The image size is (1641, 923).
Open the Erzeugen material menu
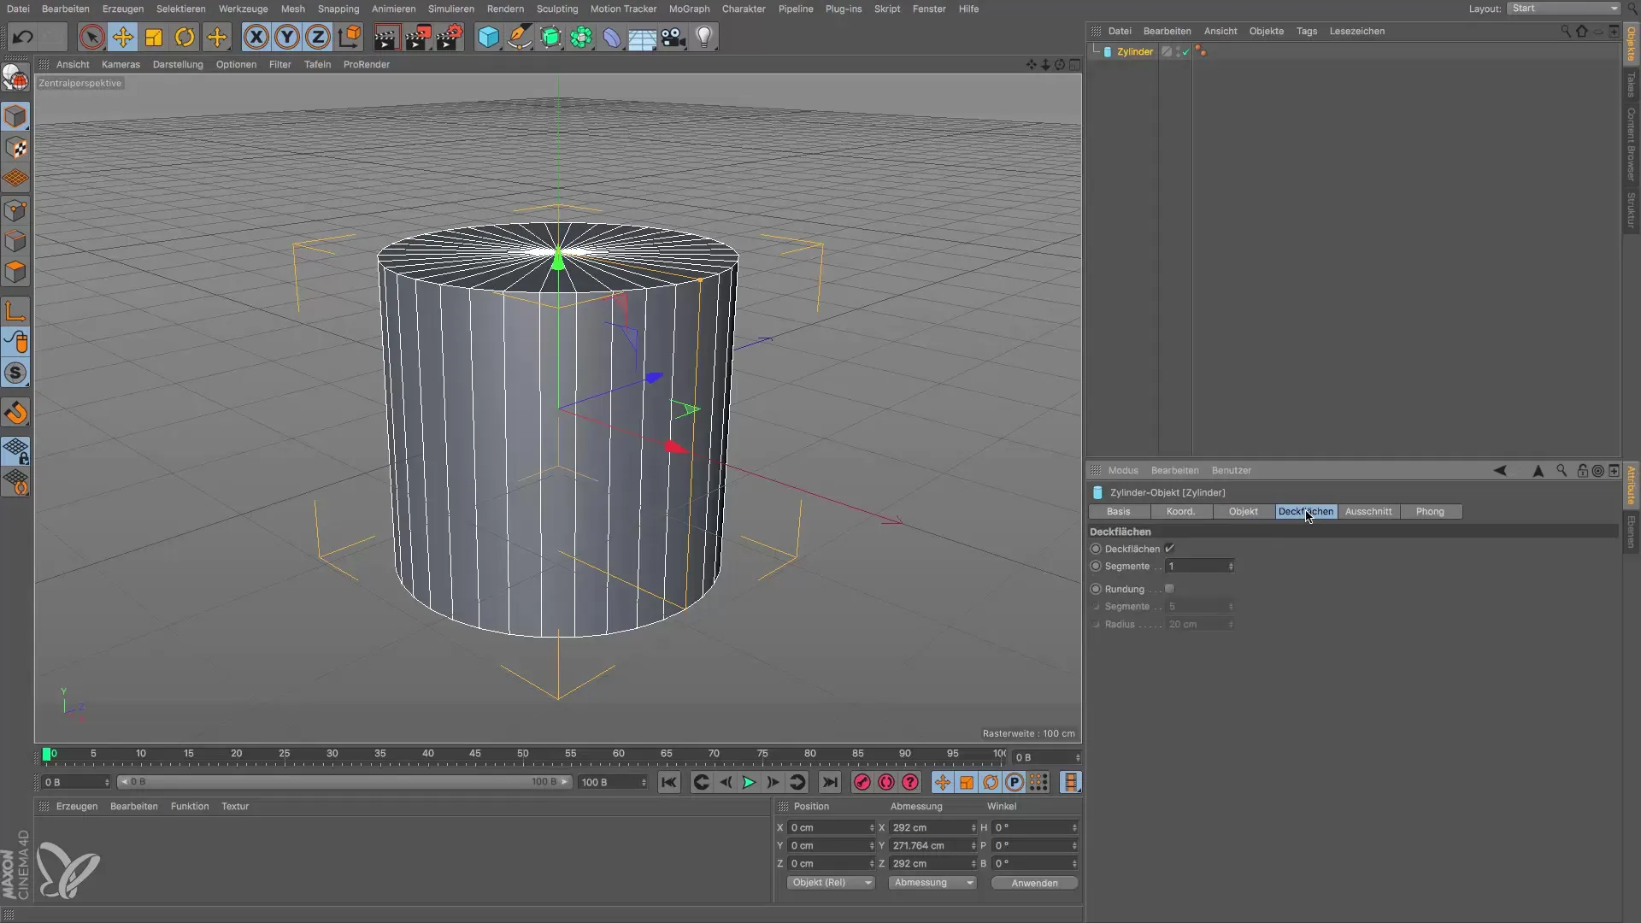pyautogui.click(x=77, y=806)
